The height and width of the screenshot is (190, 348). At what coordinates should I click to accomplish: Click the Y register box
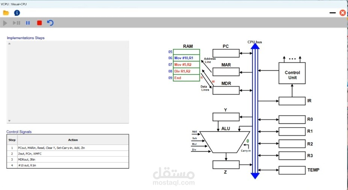226,117
